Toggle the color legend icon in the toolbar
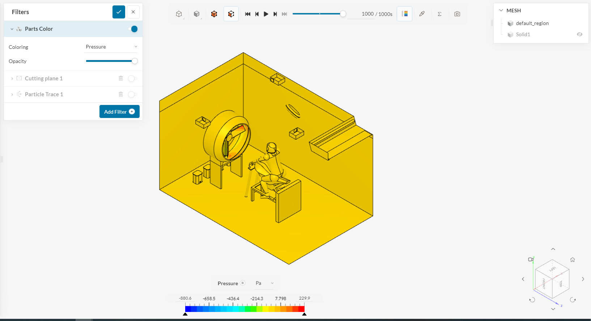This screenshot has height=321, width=591. pyautogui.click(x=404, y=14)
